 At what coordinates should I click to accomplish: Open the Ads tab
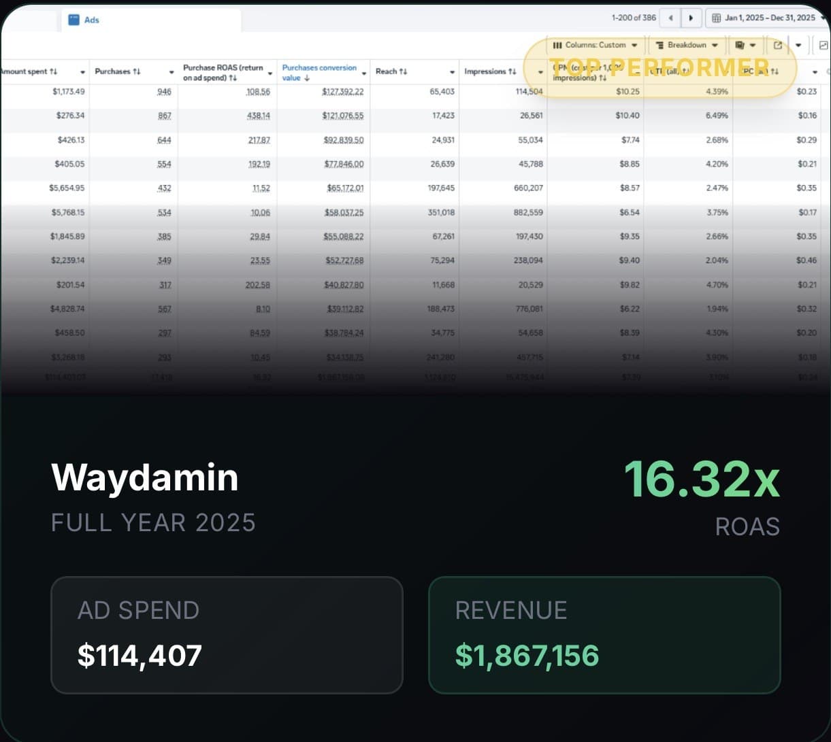point(150,20)
